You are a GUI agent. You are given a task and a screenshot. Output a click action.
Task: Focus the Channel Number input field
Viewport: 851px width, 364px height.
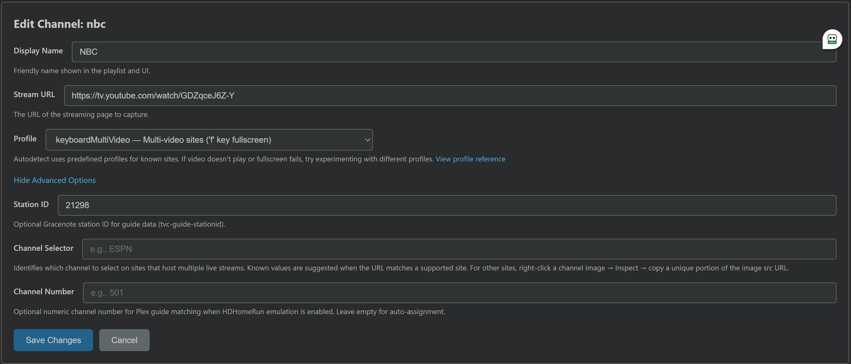point(459,293)
